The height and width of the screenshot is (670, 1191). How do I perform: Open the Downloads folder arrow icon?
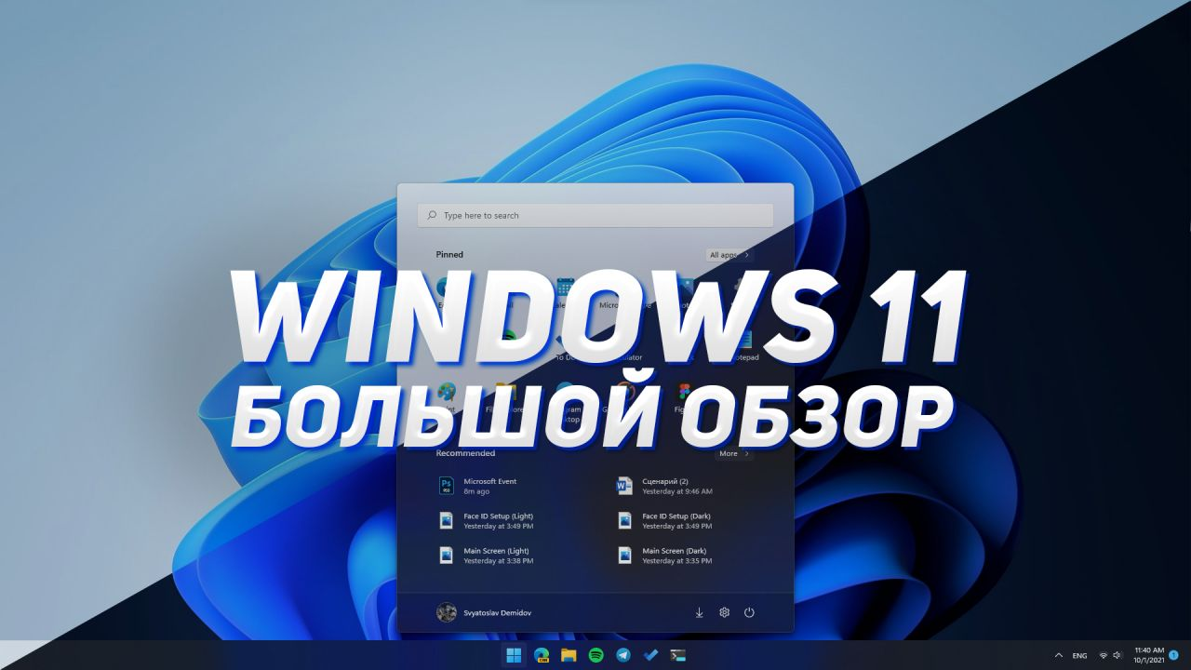[x=699, y=612]
